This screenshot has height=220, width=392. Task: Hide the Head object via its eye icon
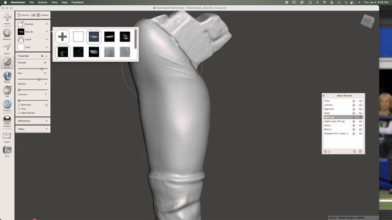361,113
